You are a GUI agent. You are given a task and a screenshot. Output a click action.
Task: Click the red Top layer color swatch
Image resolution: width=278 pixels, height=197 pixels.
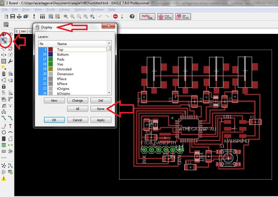[51, 49]
